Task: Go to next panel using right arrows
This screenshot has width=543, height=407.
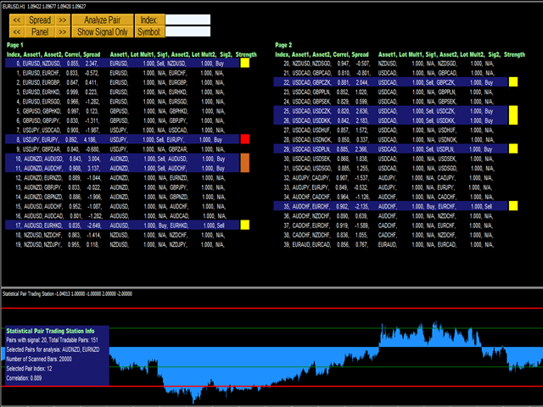Action: (64, 31)
